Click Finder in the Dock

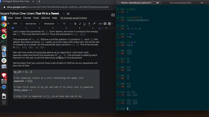pos(4,19)
